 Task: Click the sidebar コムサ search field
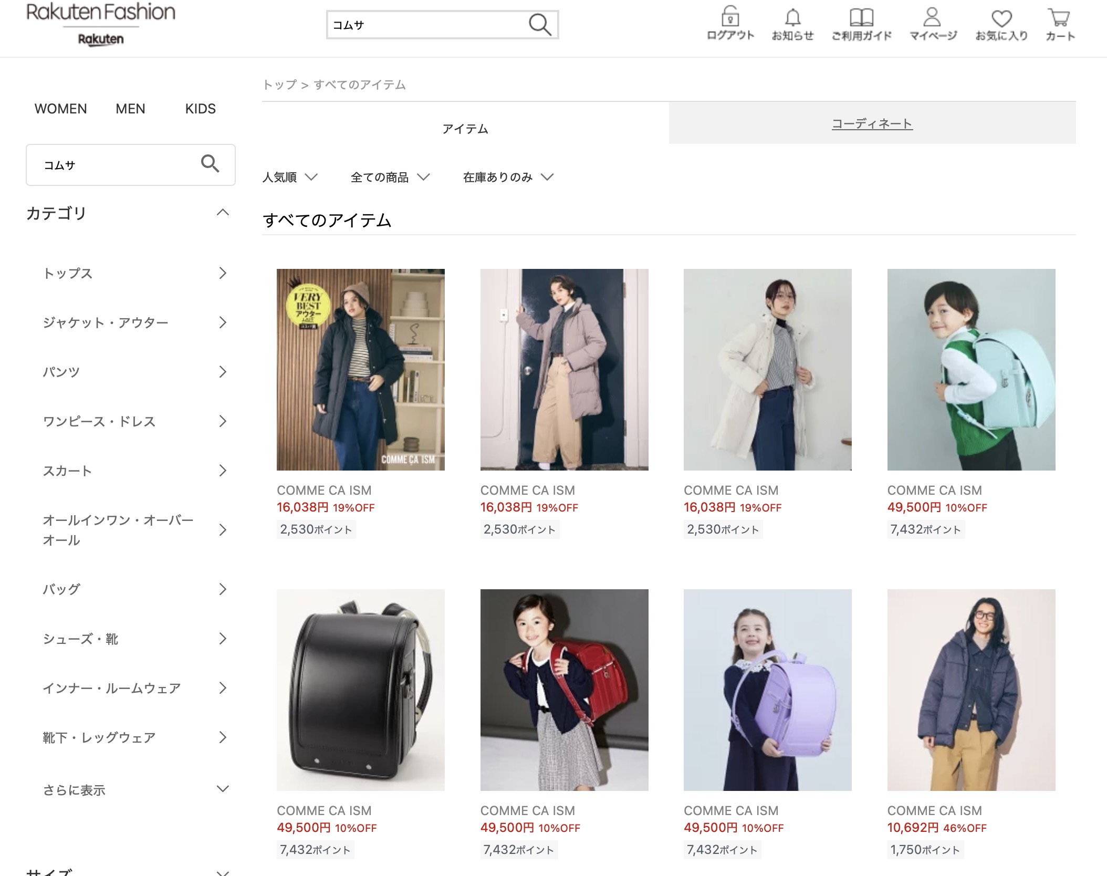(x=116, y=165)
